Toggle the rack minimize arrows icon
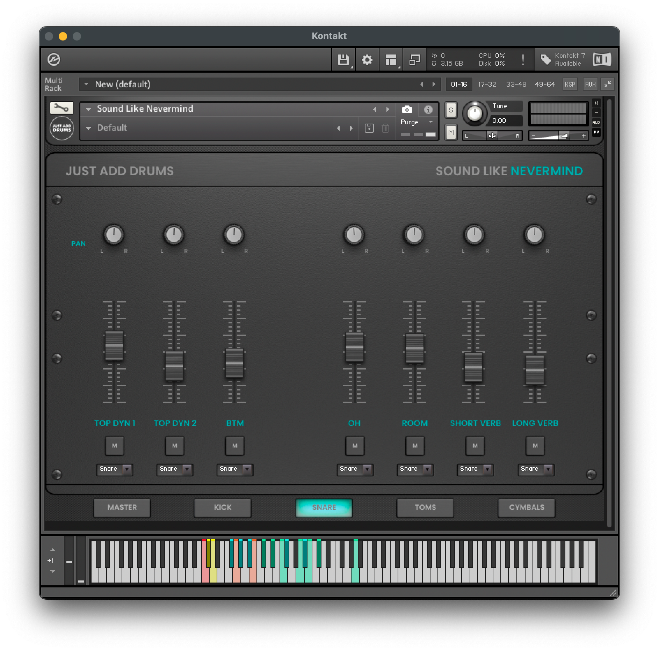The height and width of the screenshot is (651, 659). [608, 84]
